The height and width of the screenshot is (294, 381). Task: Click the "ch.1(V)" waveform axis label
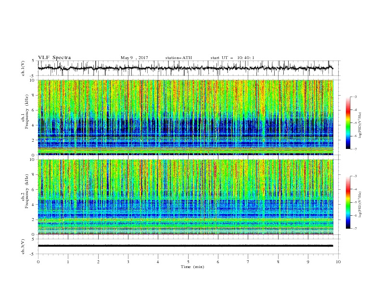click(23, 68)
